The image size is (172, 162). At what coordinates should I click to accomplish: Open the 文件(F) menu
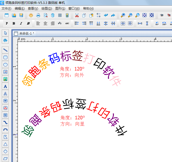click(x=6, y=9)
